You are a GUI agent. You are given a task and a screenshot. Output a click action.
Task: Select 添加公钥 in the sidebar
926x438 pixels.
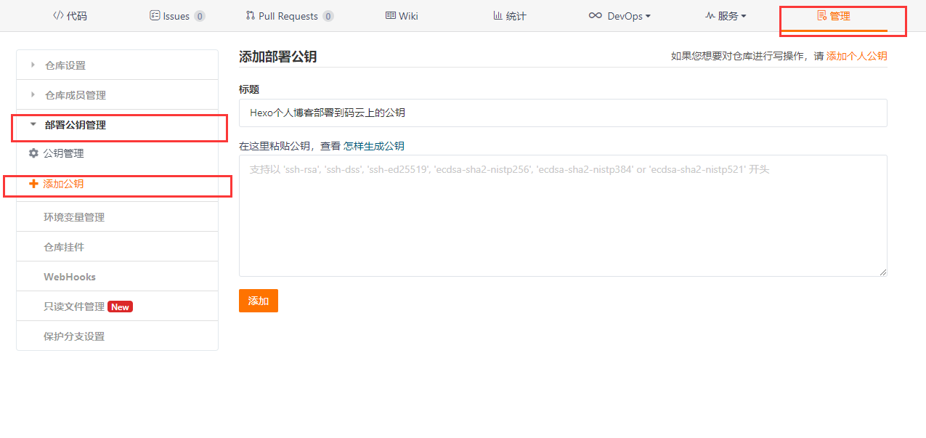click(63, 184)
